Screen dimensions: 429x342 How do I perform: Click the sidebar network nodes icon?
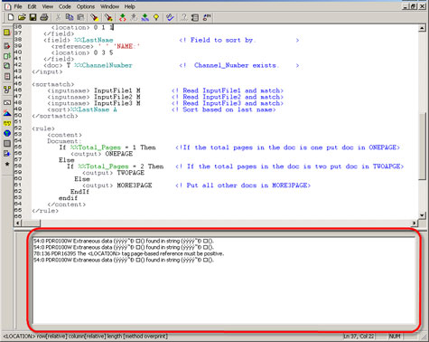pyautogui.click(x=7, y=90)
